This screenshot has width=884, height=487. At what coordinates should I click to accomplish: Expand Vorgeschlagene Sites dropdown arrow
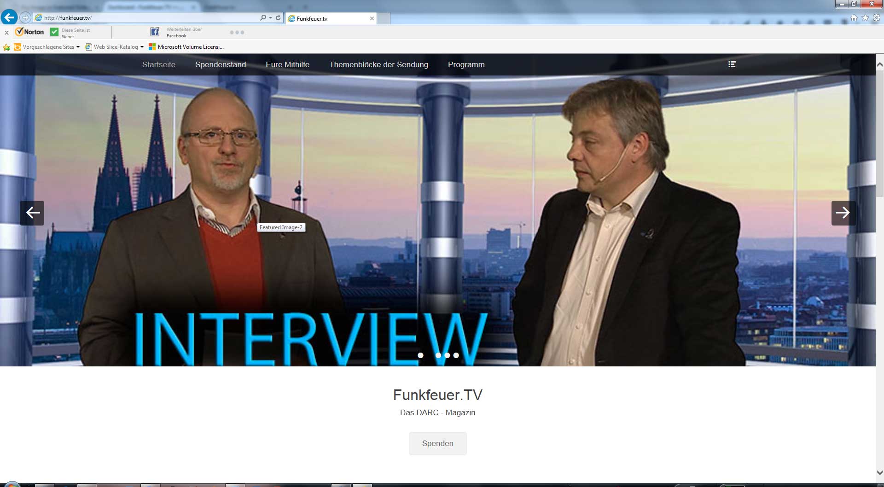[78, 47]
